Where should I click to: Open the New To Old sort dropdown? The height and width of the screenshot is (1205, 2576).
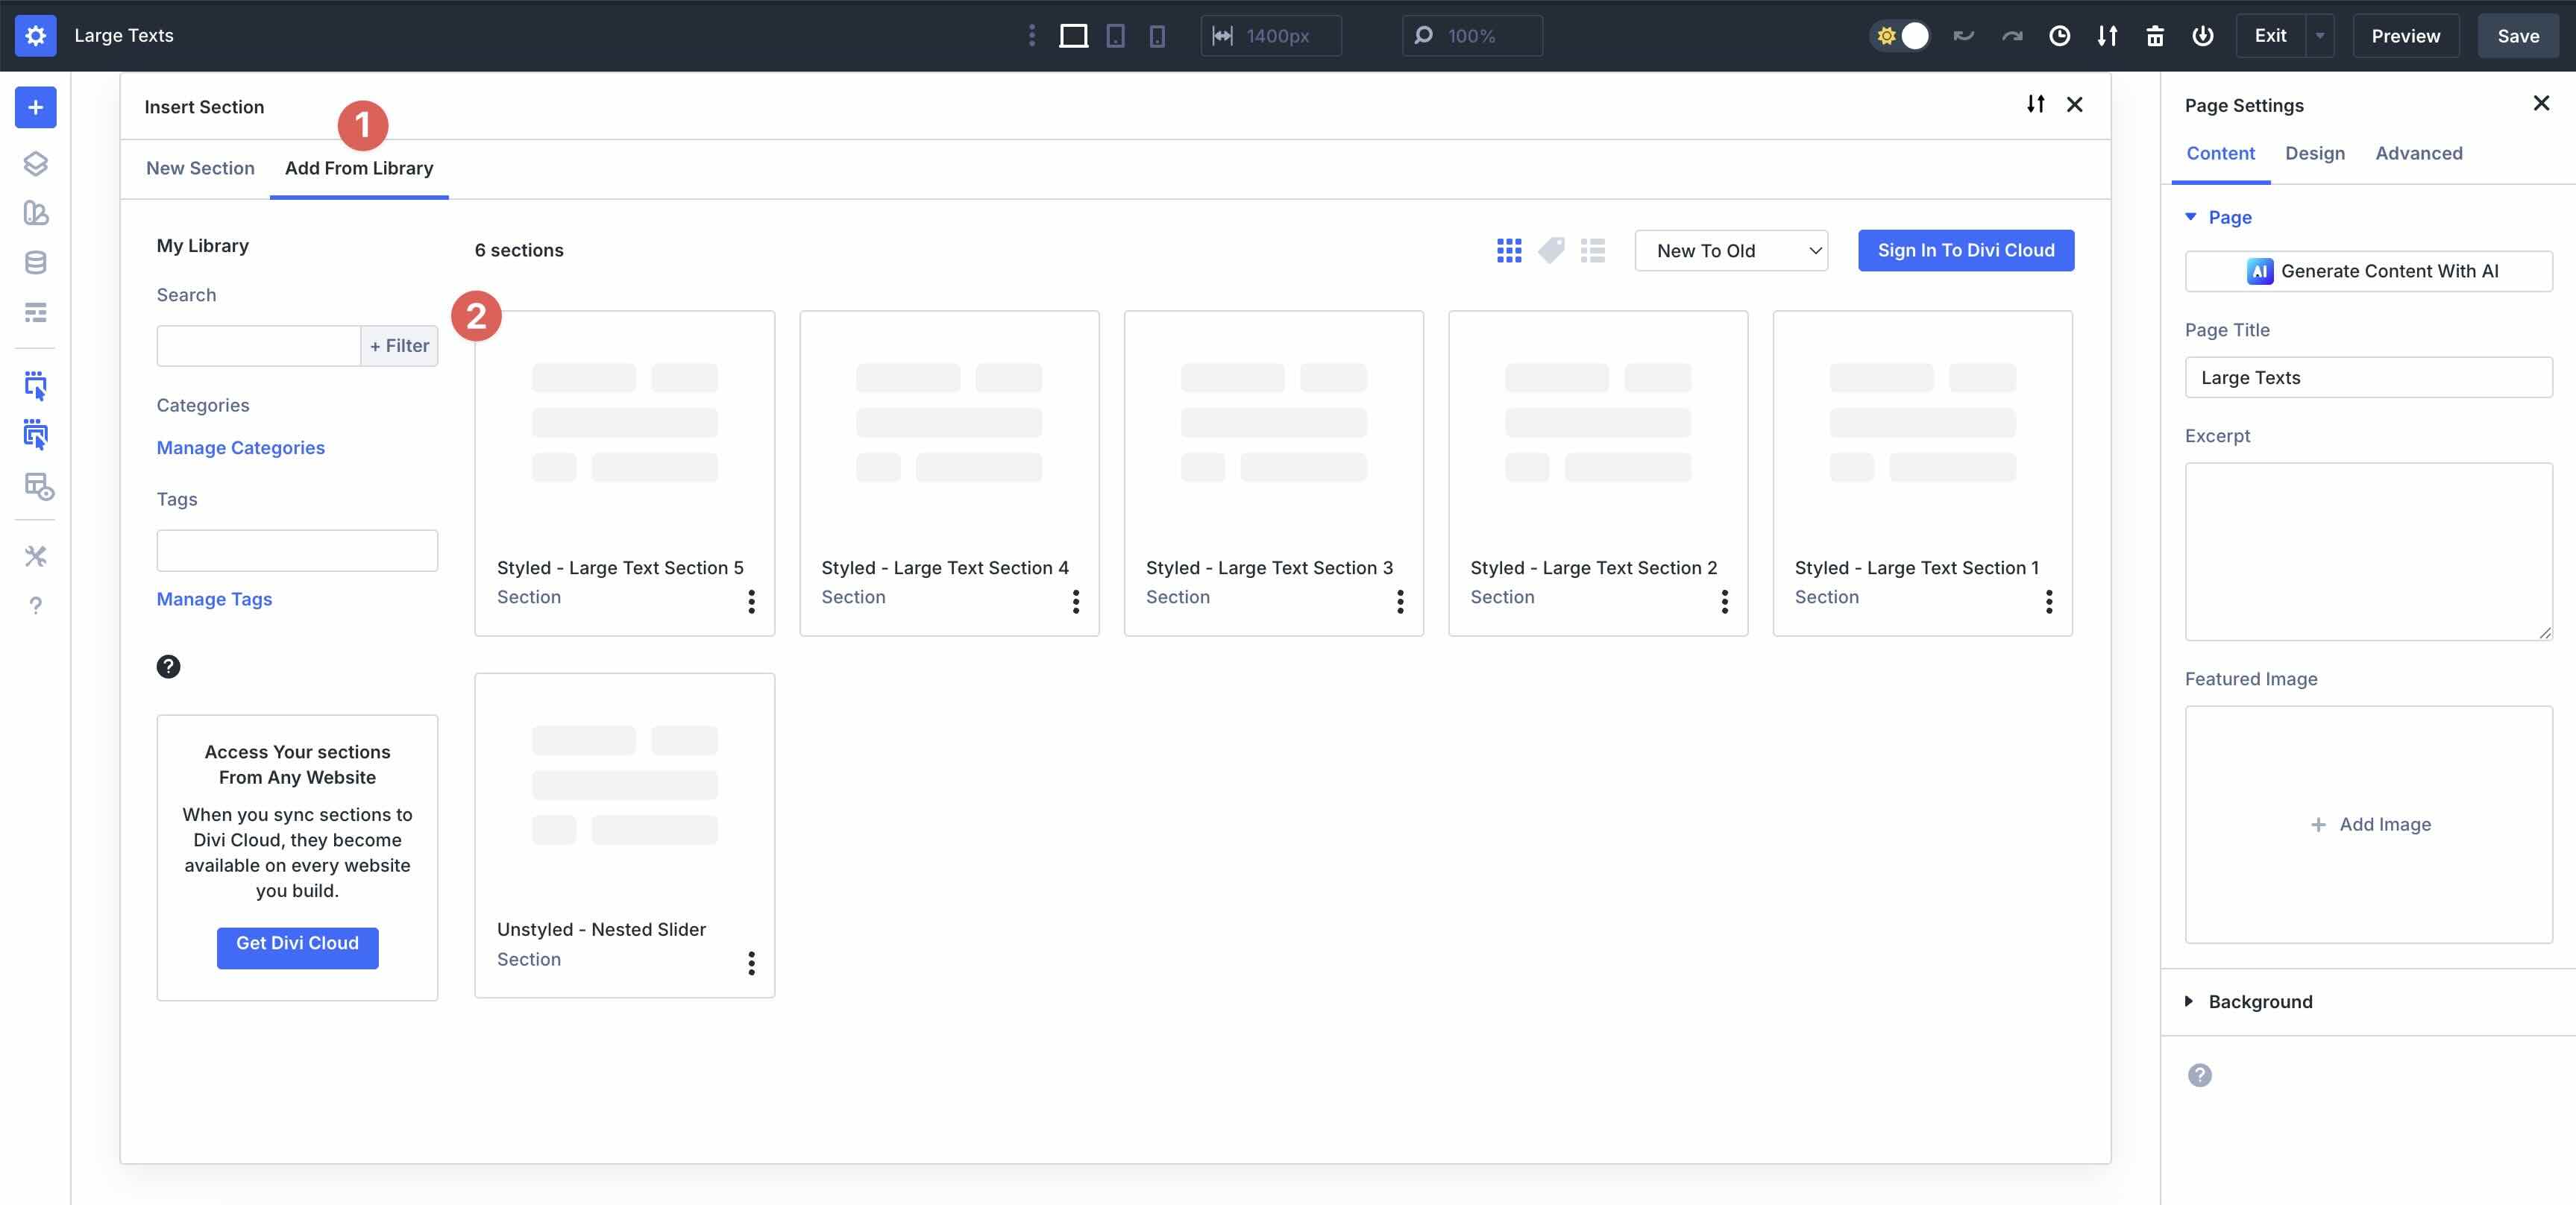[x=1730, y=250]
